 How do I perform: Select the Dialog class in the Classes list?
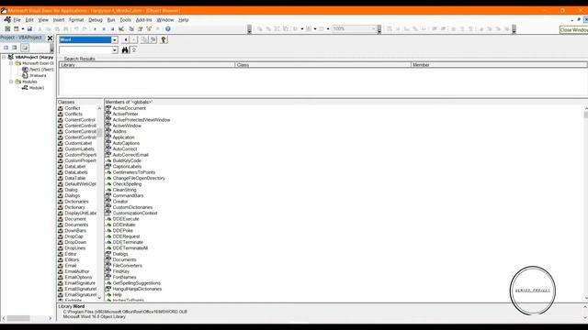point(71,190)
